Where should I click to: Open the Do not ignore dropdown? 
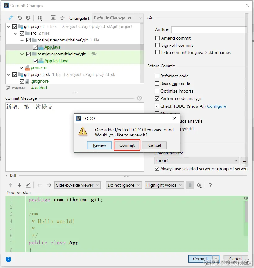[x=124, y=185]
